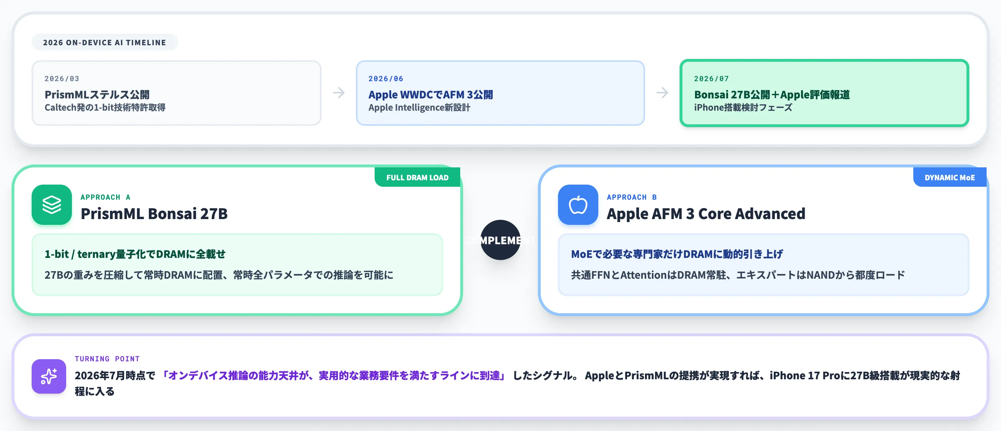This screenshot has width=1001, height=431.
Task: Click 'Apple WWDCでAFM 3公開' title
Action: (430, 94)
